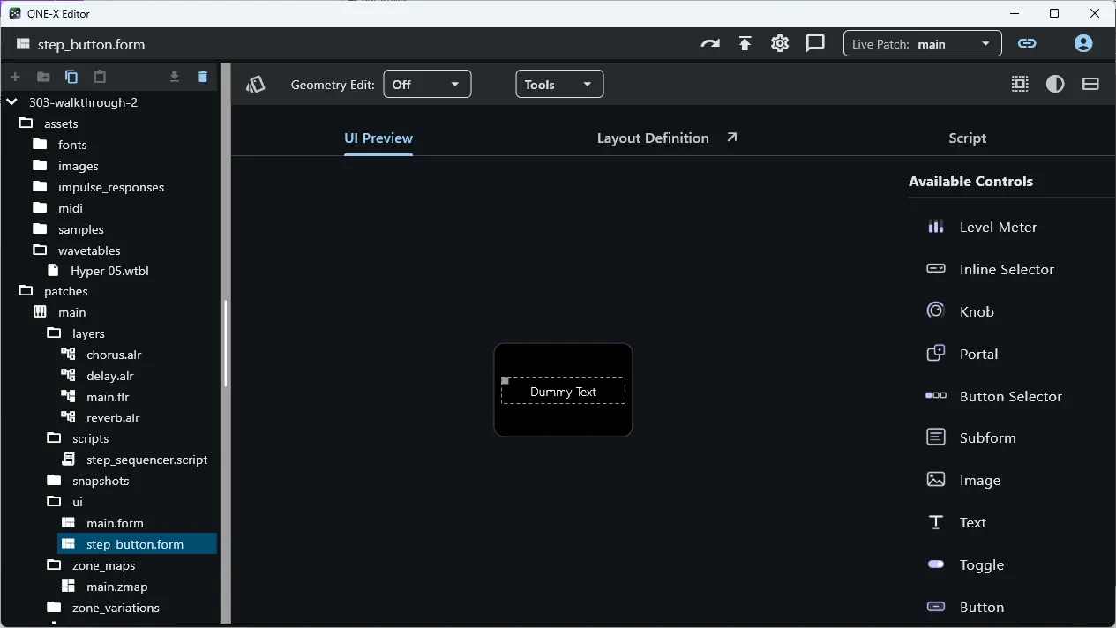Image resolution: width=1116 pixels, height=628 pixels.
Task: Click the Button Selector control icon
Action: coord(936,395)
